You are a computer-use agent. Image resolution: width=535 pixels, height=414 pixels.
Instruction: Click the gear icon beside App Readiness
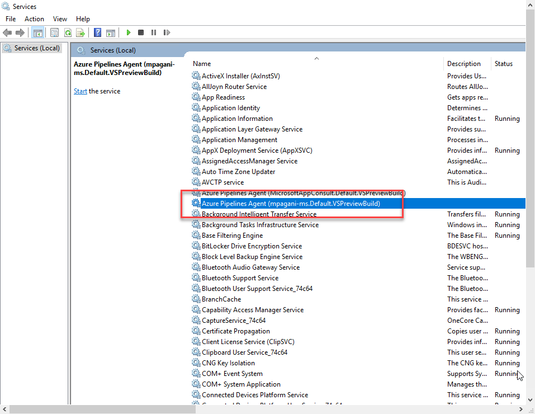196,97
